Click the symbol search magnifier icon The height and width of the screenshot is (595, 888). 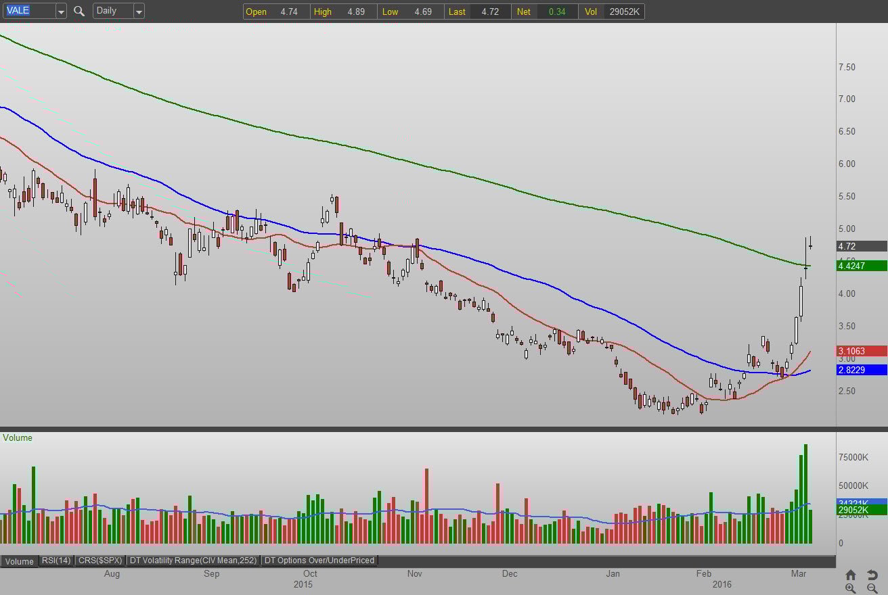click(x=79, y=11)
